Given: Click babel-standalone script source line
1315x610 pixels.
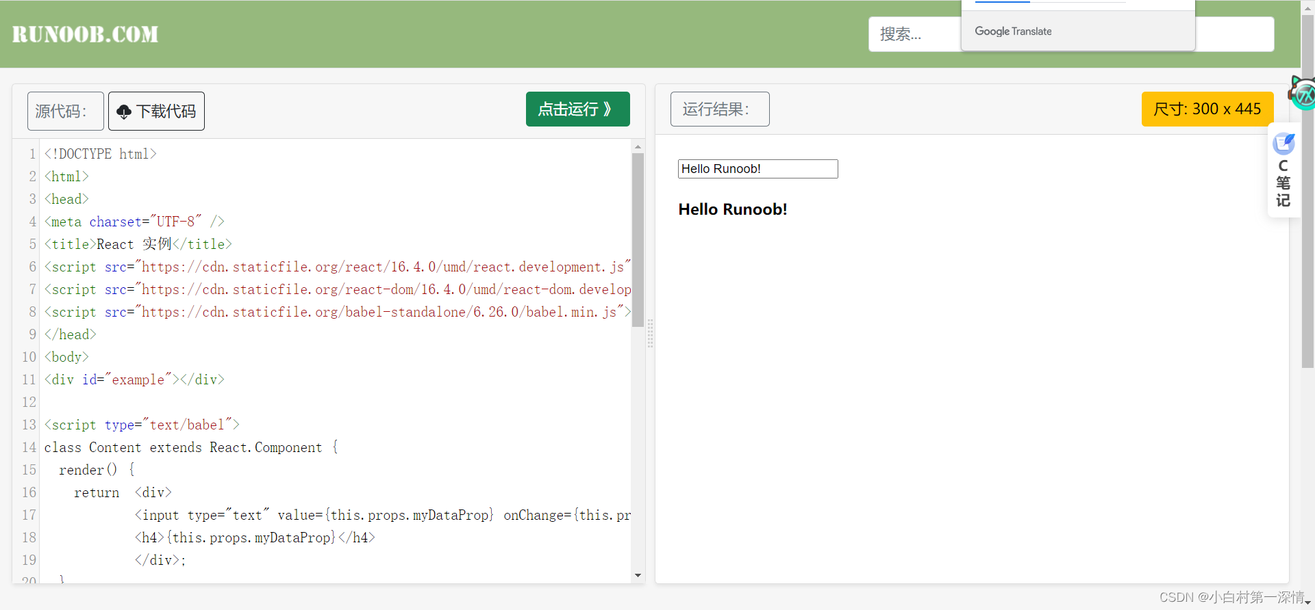Looking at the screenshot, I should tap(338, 312).
